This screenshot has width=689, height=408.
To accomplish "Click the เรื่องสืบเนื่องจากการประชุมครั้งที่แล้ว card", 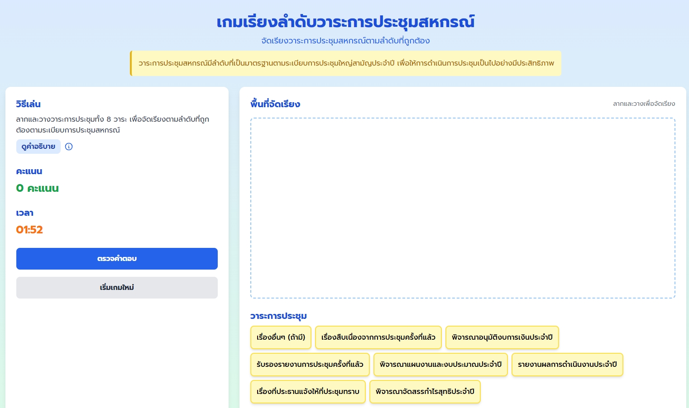I will (378, 337).
